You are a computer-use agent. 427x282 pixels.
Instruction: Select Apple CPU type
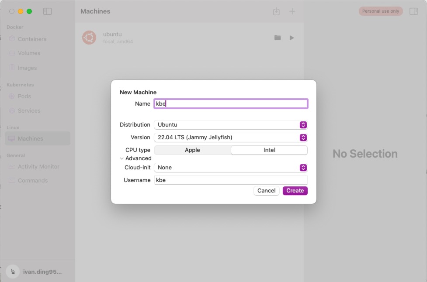[192, 150]
